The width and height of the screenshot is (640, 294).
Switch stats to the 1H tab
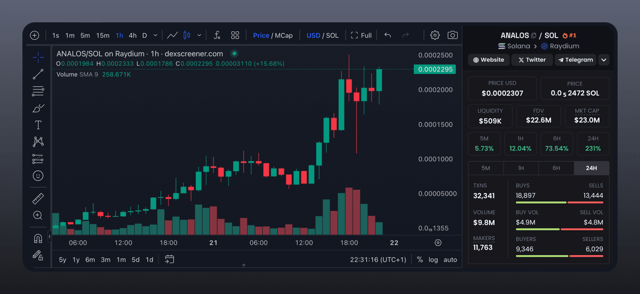(521, 168)
